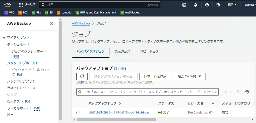Go to previous page of jobs
This screenshot has width=256, height=123.
coord(226,92)
